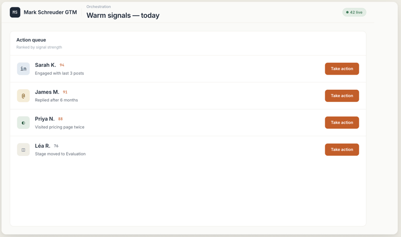Open Priya N.'s contact name
Viewport: 401px width, 237px height.
45,119
